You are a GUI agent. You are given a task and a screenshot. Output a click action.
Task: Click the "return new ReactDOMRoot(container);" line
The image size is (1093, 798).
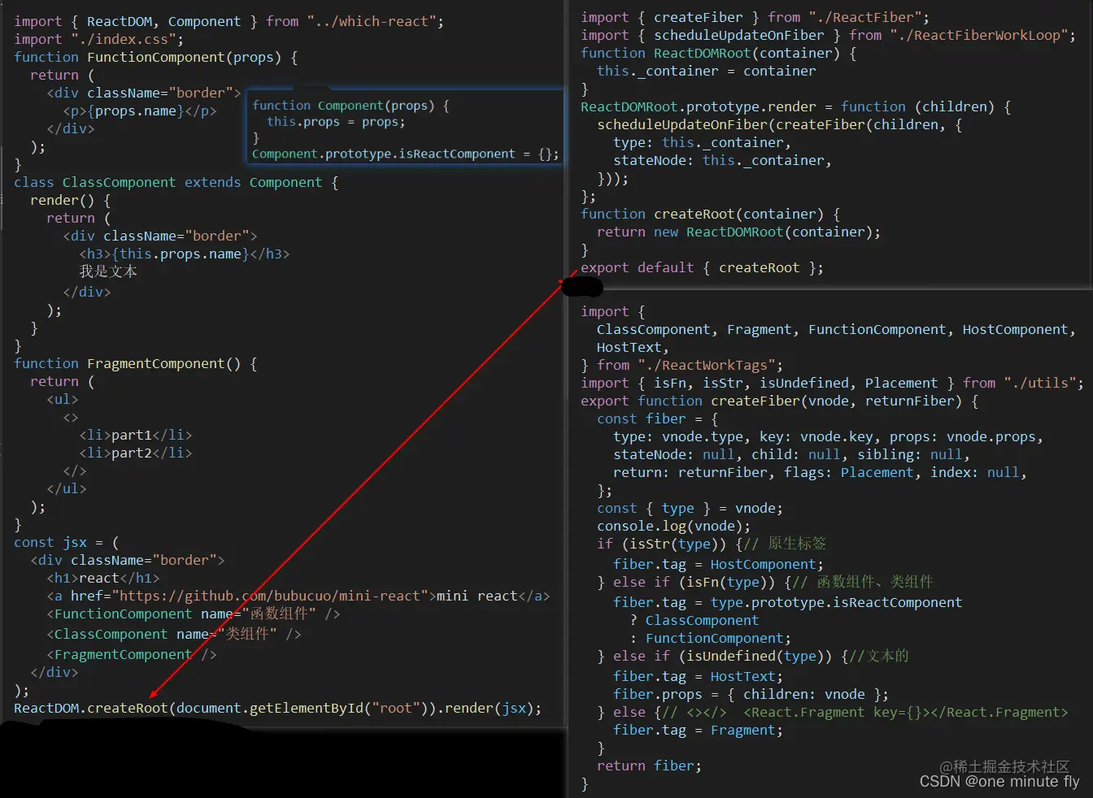pyautogui.click(x=739, y=232)
